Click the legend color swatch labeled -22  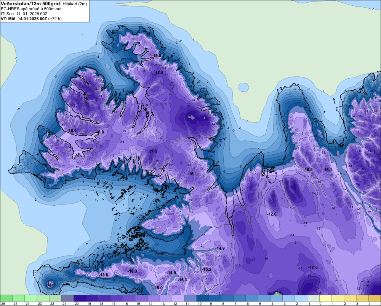pos(55,298)
